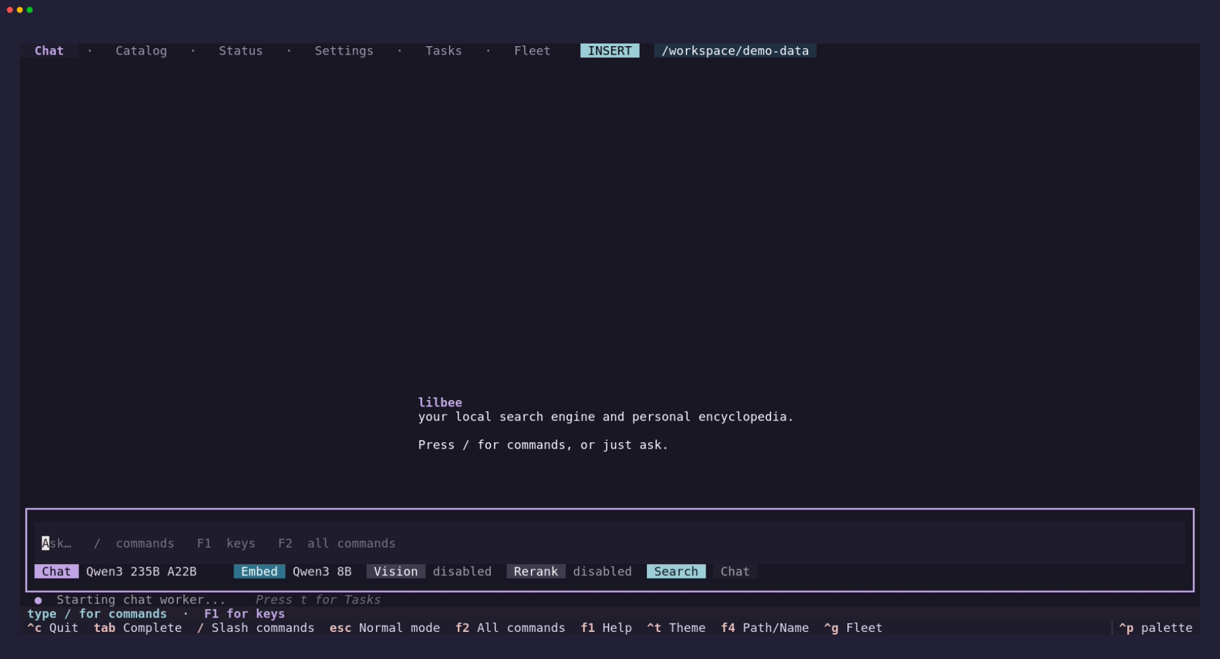Screen dimensions: 1220x659
Task: Click the INSERT mode indicator
Action: [x=610, y=51]
